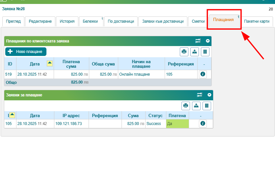Show info for payment request 105
Image resolution: width=275 pixels, height=175 pixels.
click(203, 124)
